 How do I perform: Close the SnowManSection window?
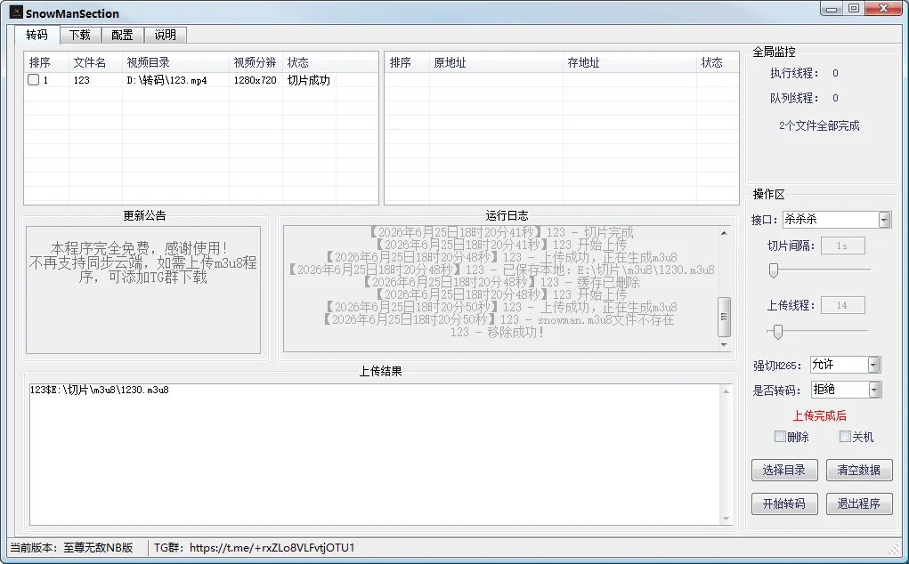coord(884,9)
